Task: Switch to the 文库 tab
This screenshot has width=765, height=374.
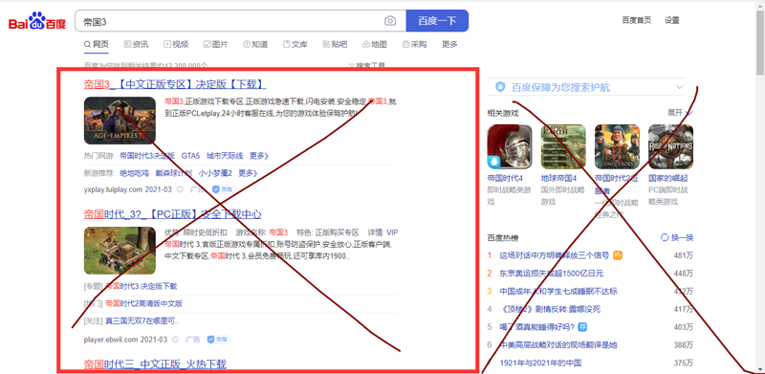Action: coord(295,44)
